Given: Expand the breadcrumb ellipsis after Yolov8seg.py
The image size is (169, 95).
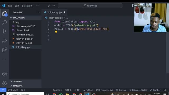Looking at the screenshot, I should point(67,18).
